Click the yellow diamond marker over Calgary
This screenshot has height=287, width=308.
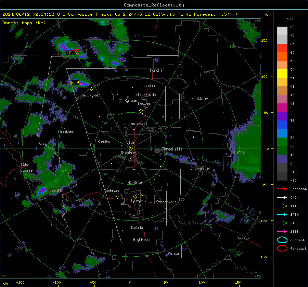coord(135,197)
